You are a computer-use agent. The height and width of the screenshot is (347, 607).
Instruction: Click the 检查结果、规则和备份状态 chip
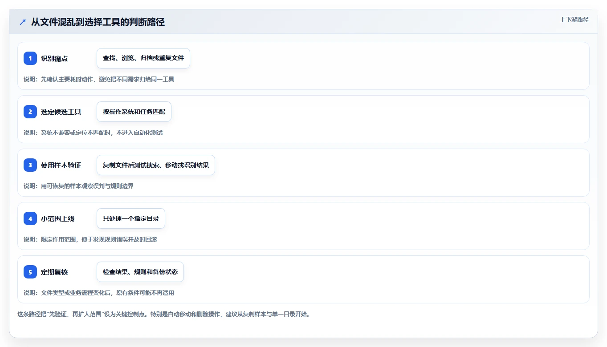pyautogui.click(x=140, y=272)
